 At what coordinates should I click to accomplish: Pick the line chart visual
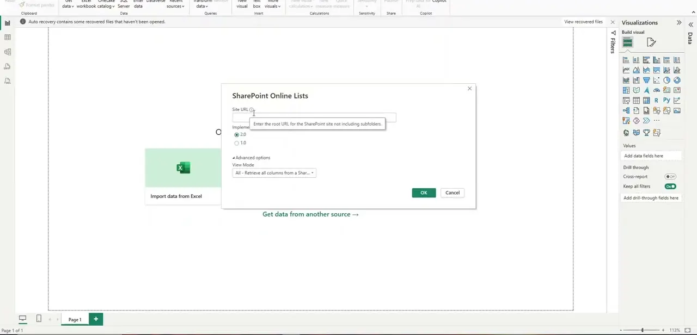(626, 70)
